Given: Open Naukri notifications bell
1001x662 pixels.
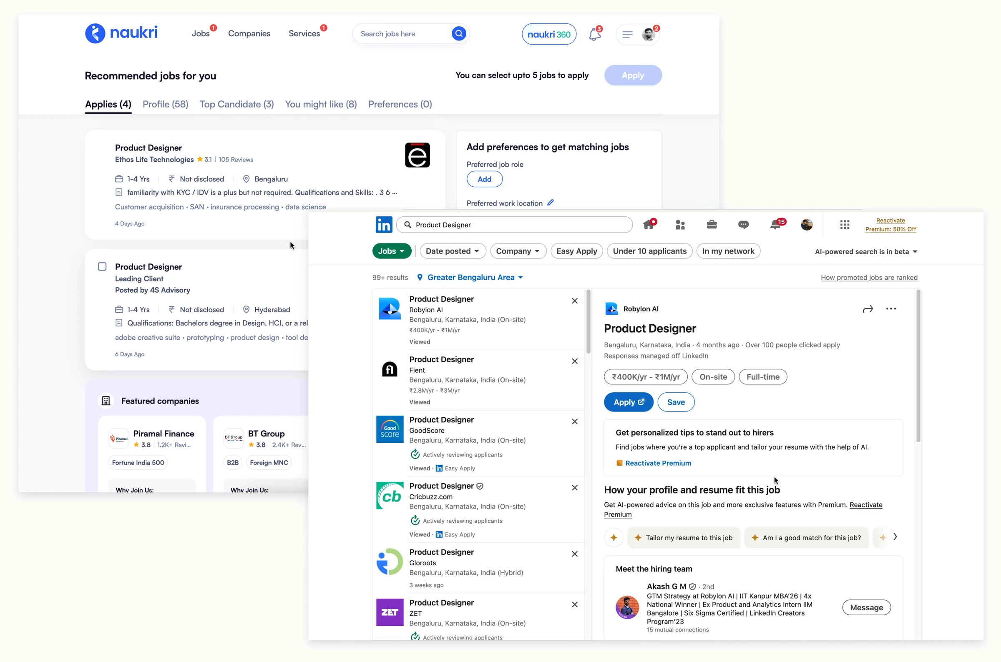Looking at the screenshot, I should pos(595,34).
